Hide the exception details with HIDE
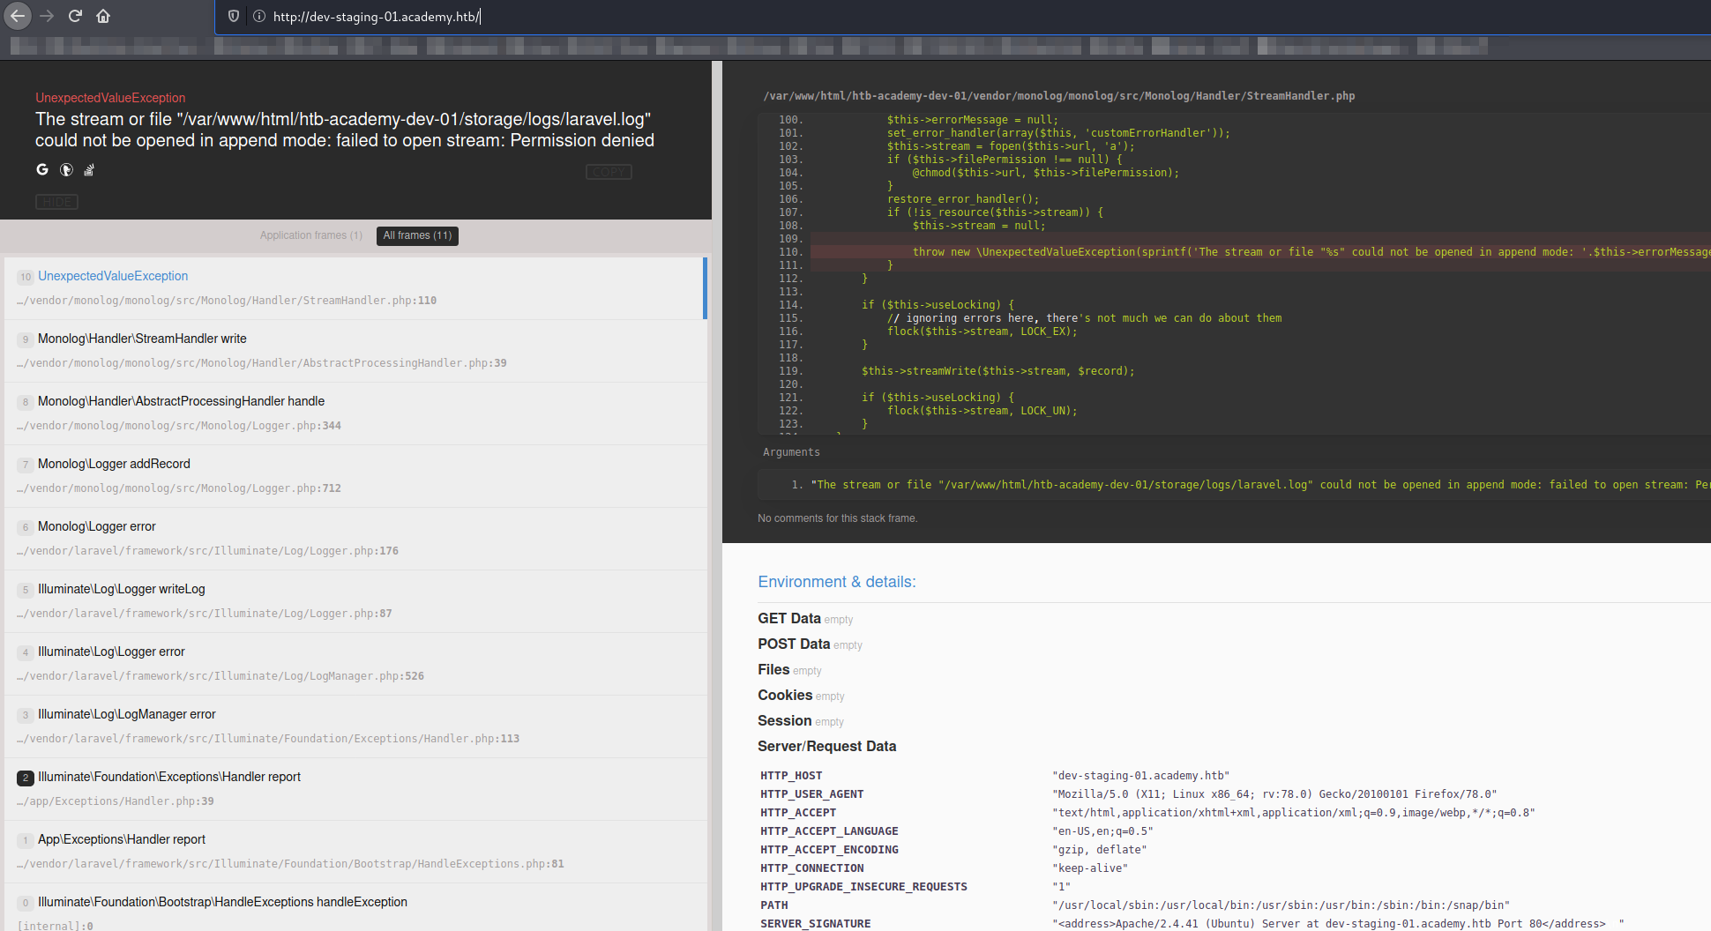This screenshot has height=931, width=1711. [x=56, y=201]
